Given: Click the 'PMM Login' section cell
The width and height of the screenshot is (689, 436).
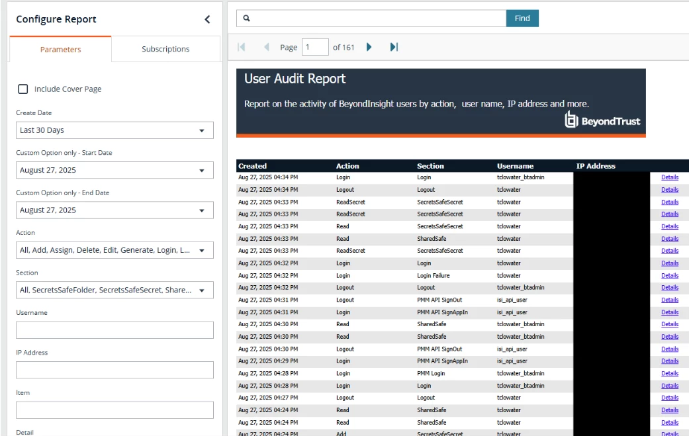Looking at the screenshot, I should coord(431,373).
